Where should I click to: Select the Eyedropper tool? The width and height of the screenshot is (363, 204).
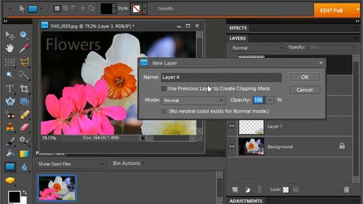pyautogui.click(x=24, y=48)
